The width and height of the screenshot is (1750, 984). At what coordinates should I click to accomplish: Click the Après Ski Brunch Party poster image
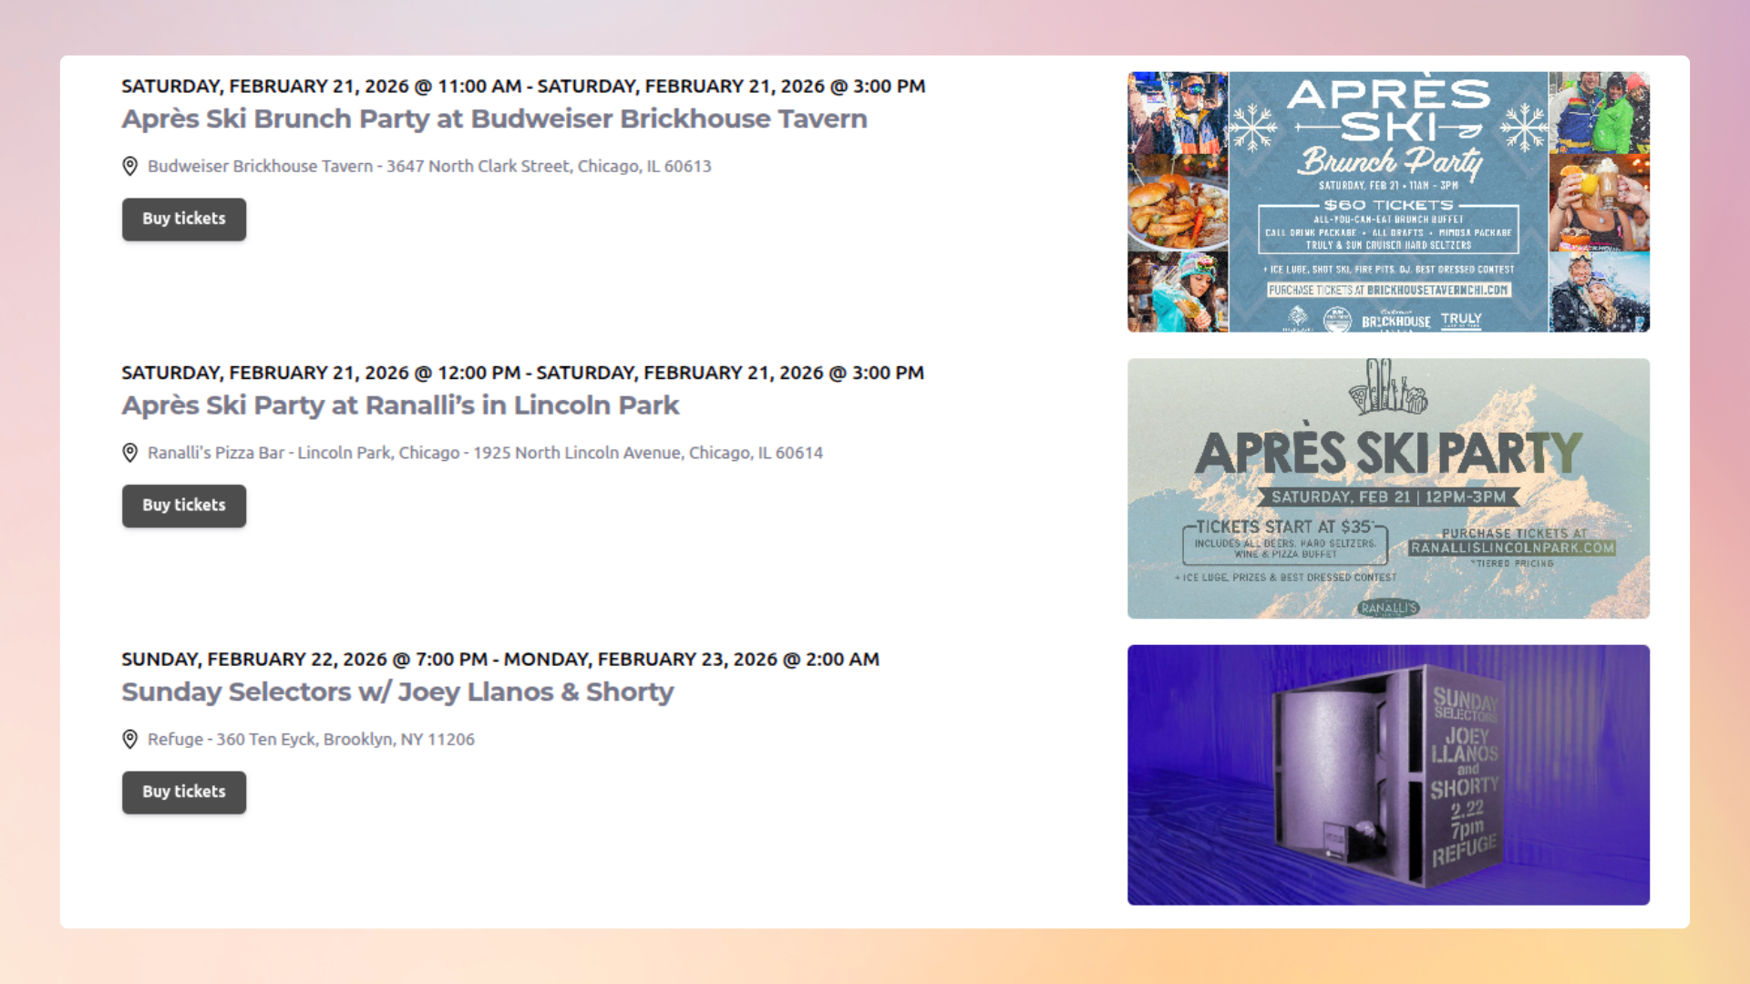click(x=1387, y=202)
